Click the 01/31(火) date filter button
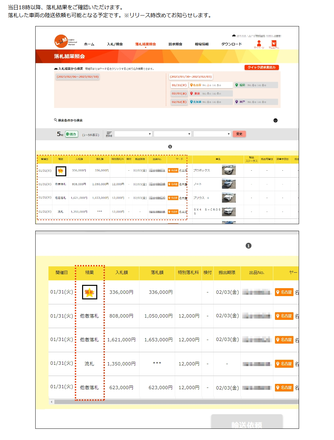This screenshot has height=440, width=334. pos(179,85)
